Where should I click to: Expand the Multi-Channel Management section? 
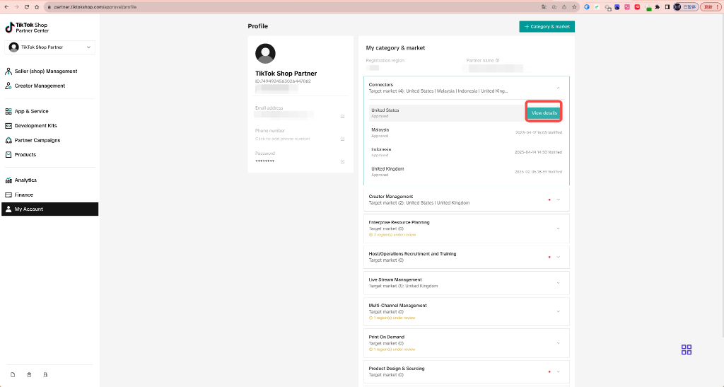pos(559,312)
